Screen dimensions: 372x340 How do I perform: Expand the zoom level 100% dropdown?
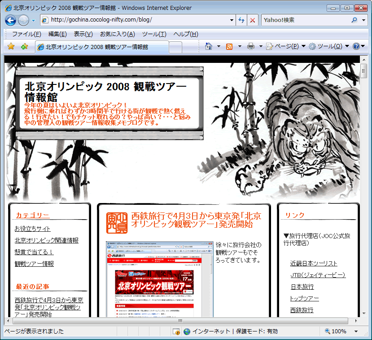356,331
